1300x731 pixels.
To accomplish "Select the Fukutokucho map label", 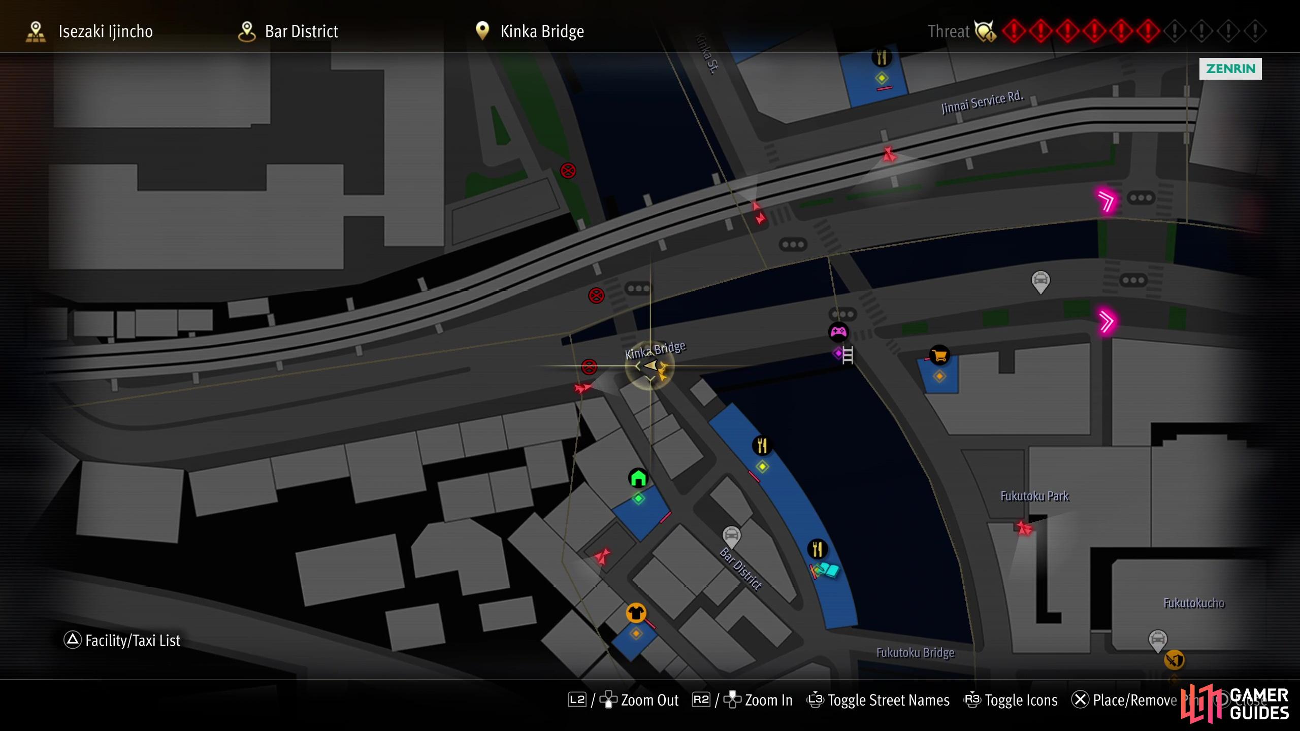I will tap(1194, 603).
